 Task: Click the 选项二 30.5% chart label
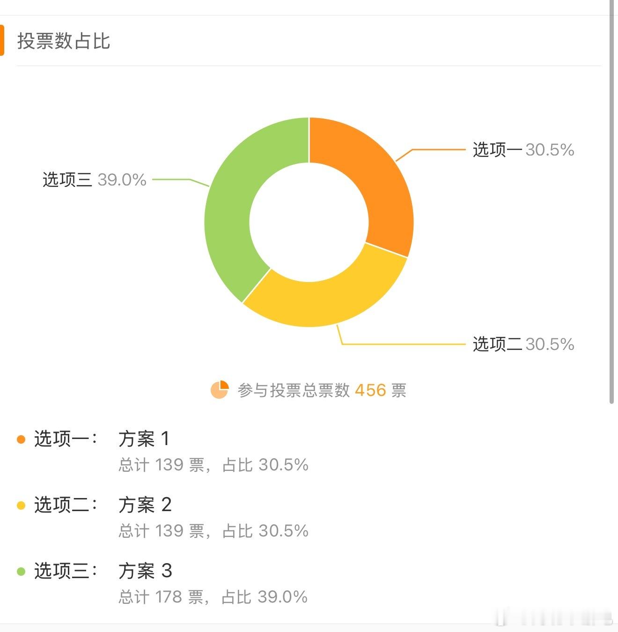click(x=523, y=344)
